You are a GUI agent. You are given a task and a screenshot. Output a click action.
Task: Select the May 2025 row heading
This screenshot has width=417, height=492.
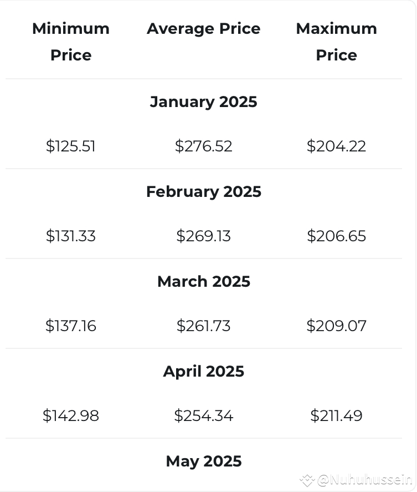coord(204,461)
